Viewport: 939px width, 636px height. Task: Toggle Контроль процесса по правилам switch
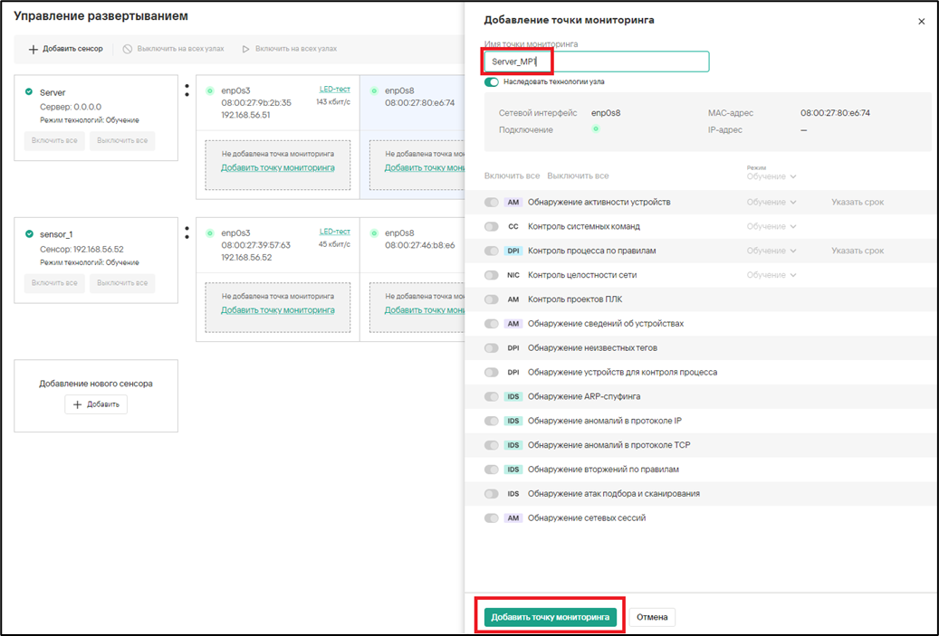491,251
